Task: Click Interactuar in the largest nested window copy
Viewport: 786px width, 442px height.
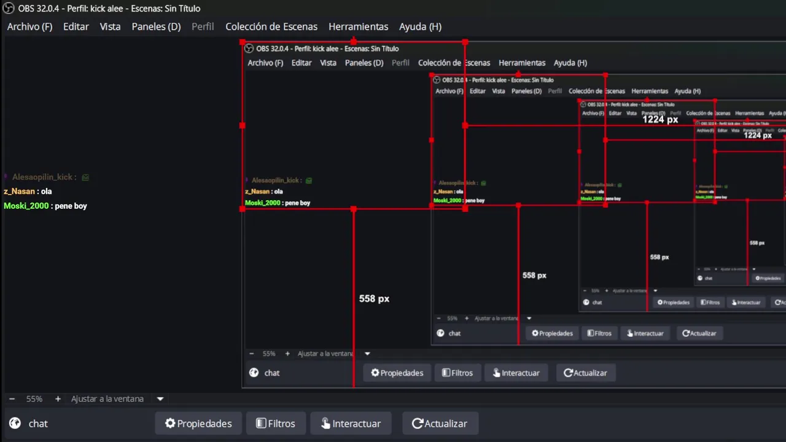Action: tap(516, 373)
